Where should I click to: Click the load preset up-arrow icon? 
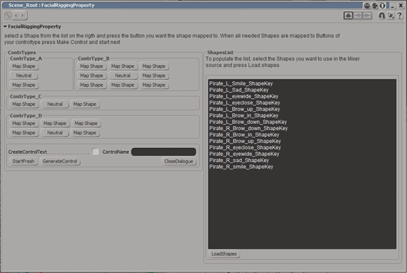(348, 16)
